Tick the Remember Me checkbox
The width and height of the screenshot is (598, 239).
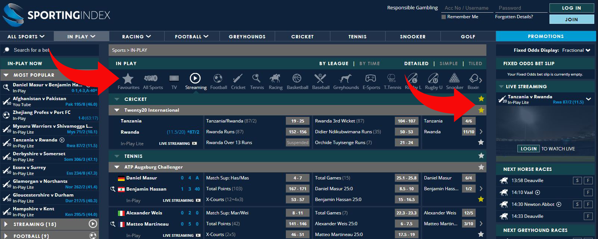point(443,17)
